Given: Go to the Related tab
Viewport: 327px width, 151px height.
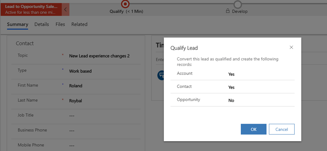Looking at the screenshot, I should point(79,24).
